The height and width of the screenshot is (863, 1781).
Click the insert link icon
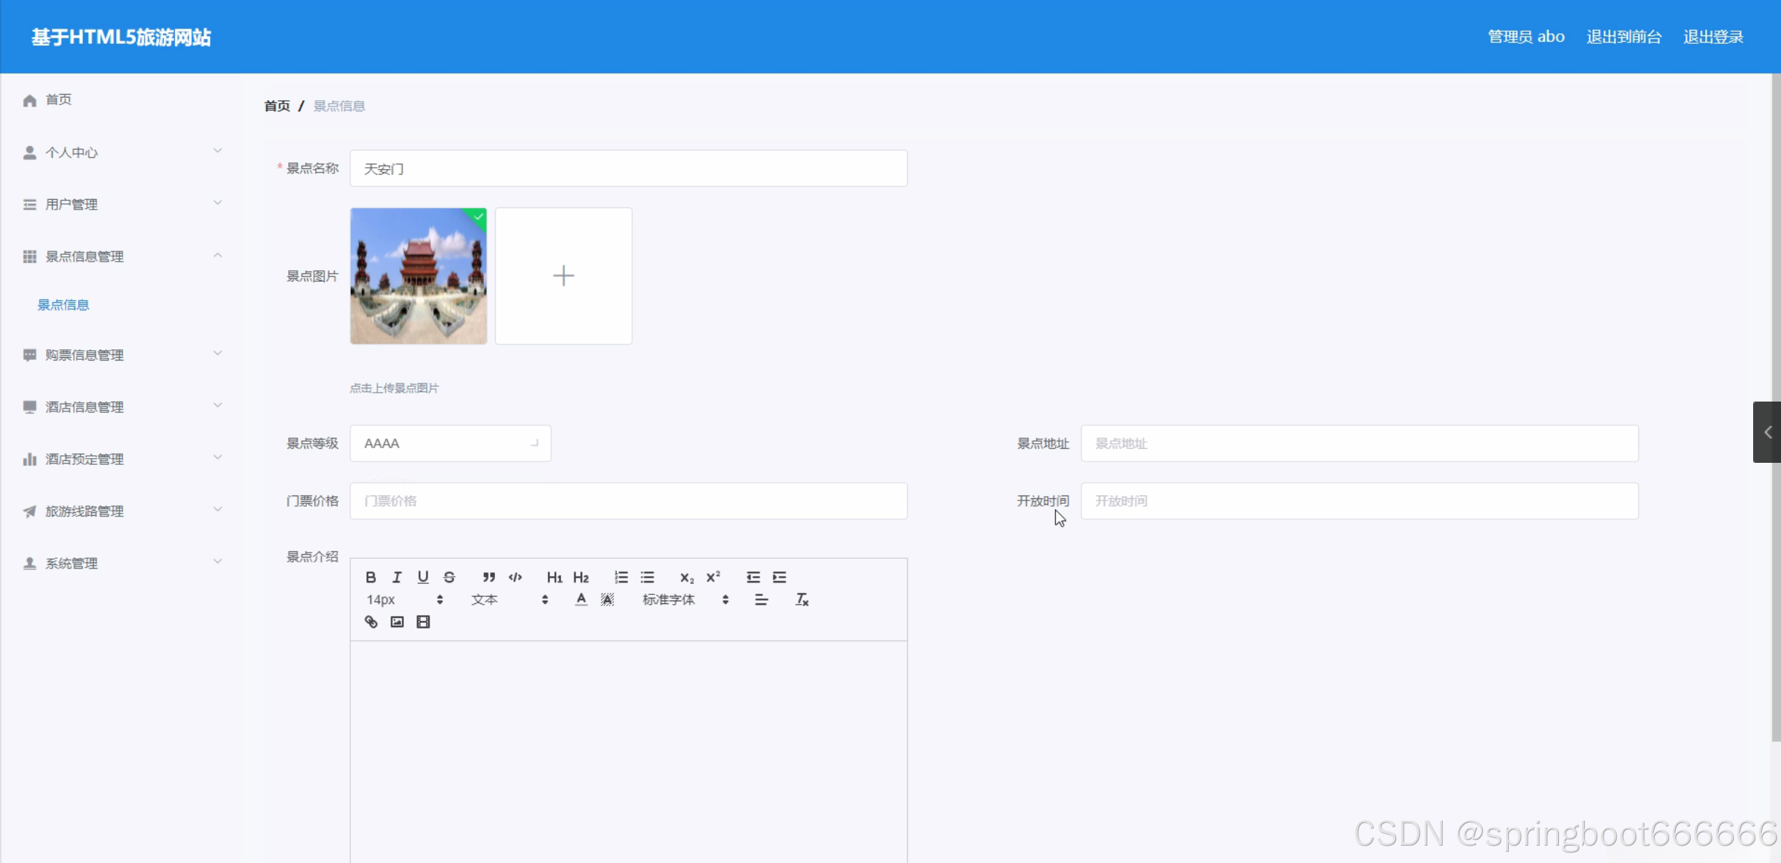coord(371,621)
